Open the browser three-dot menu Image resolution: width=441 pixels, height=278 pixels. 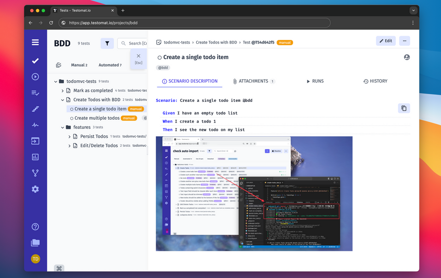point(413,23)
